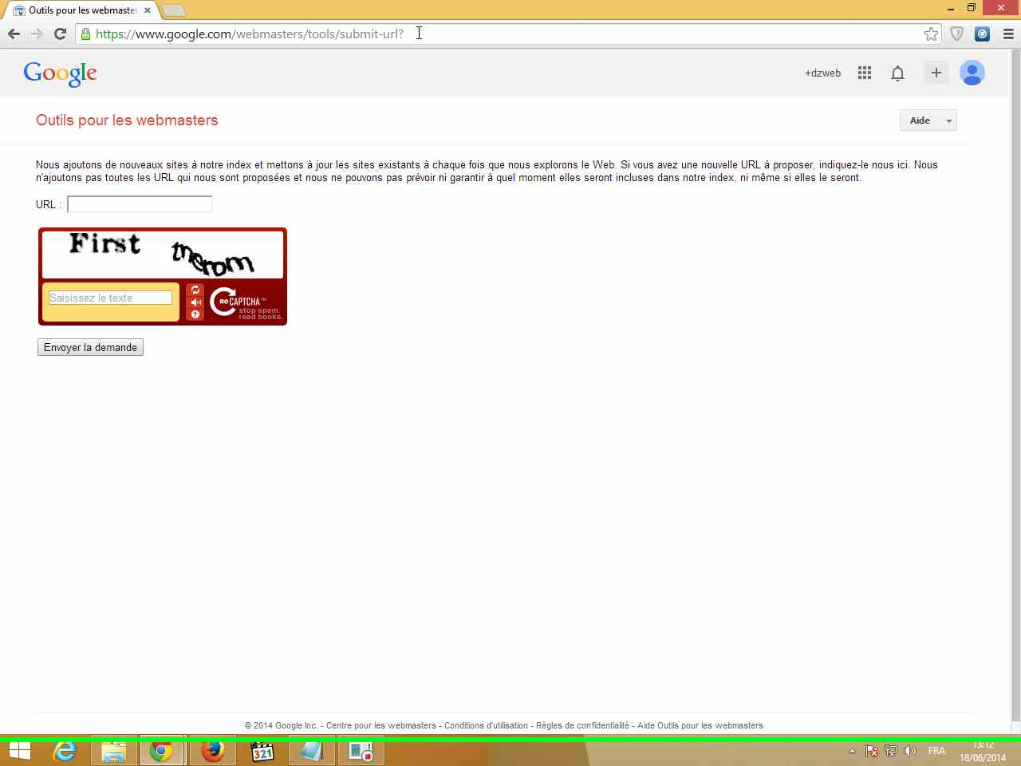Close the Outils pour les webmasters tab
The image size is (1021, 766).
click(x=148, y=10)
